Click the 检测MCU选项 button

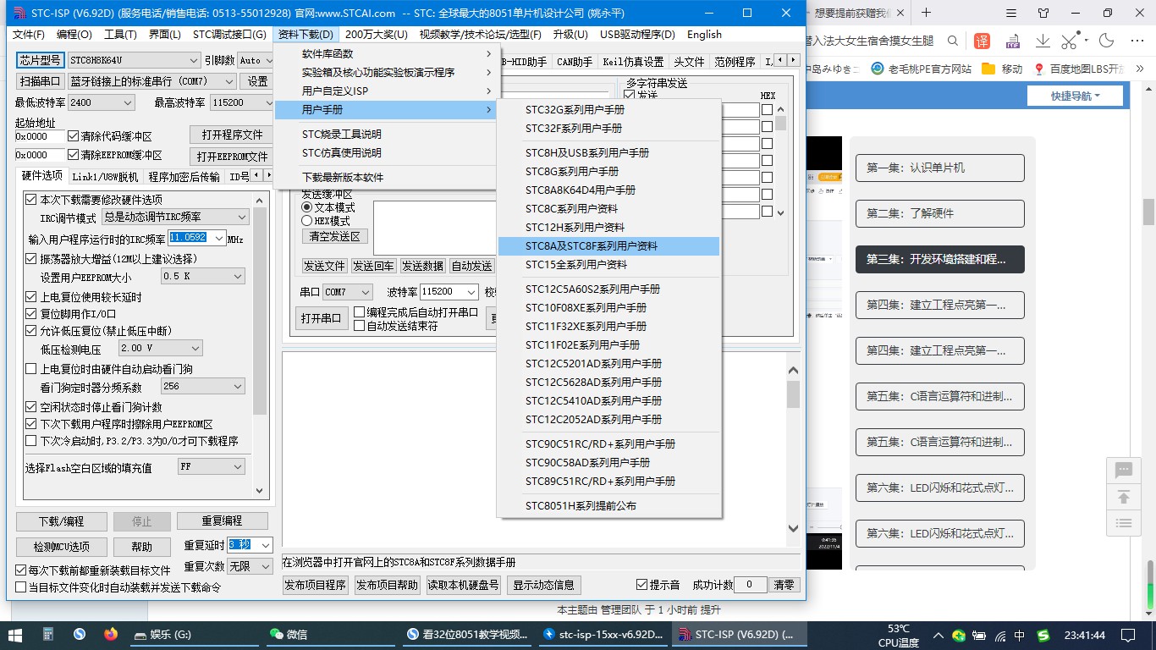pos(62,547)
